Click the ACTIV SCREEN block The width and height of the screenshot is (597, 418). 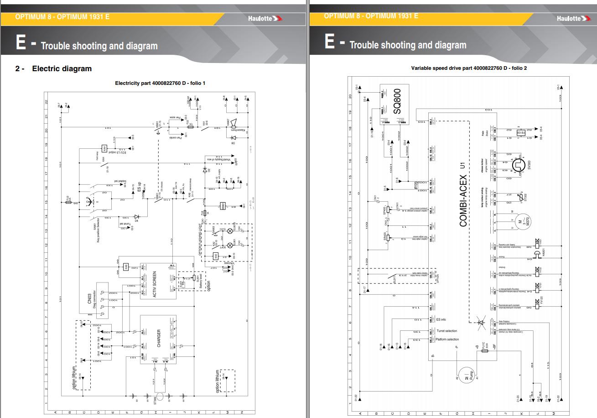(158, 281)
